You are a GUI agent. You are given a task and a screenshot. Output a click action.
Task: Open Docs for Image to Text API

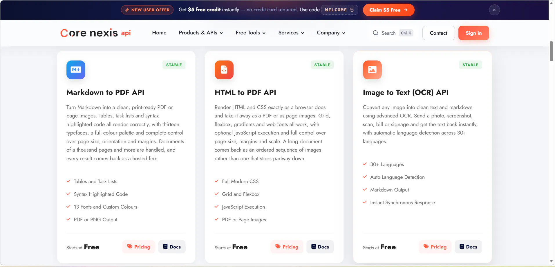pyautogui.click(x=468, y=247)
